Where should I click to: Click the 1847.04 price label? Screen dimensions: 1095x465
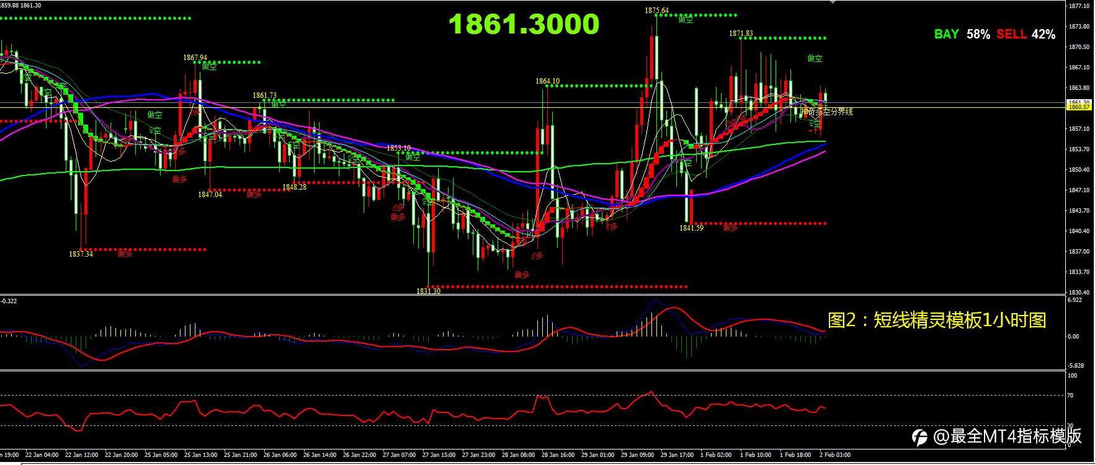(210, 194)
